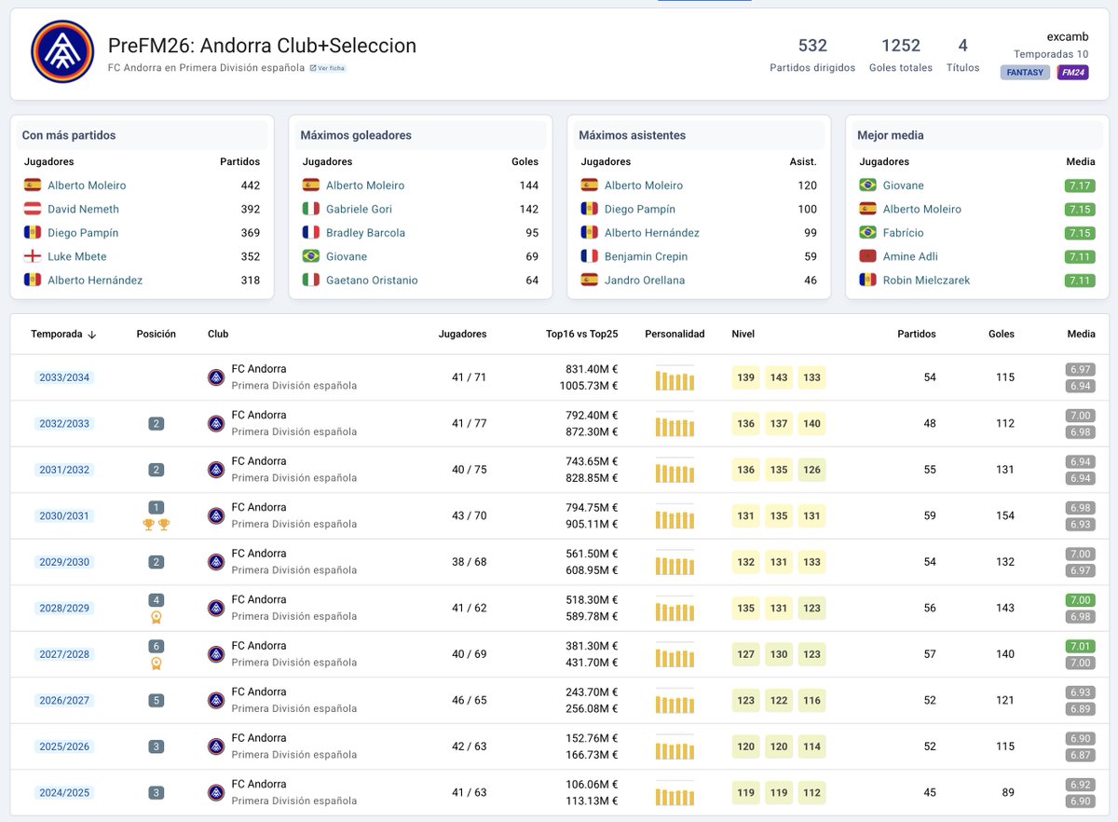1118x822 pixels.
Task: Open season 2033/2034
Action: click(64, 377)
